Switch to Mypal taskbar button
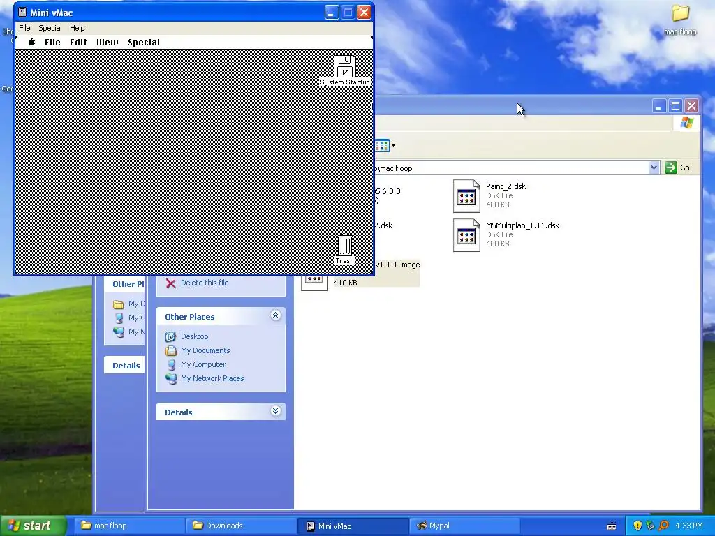 (x=464, y=526)
